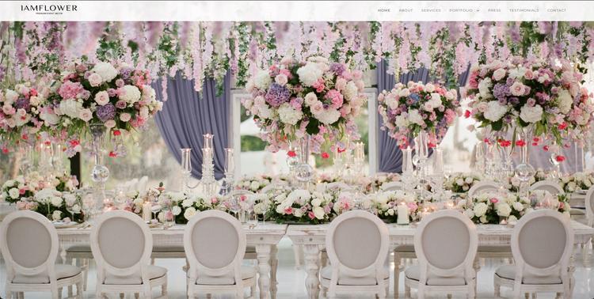Open the Press page link
The image size is (594, 299).
click(494, 10)
